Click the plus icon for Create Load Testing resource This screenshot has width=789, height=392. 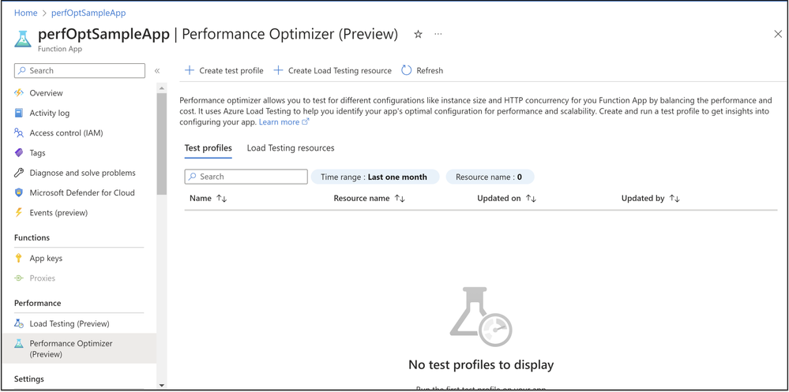(278, 70)
